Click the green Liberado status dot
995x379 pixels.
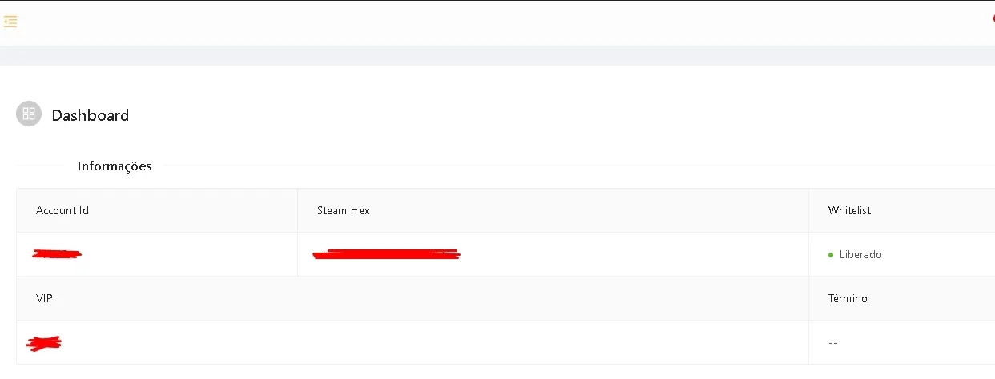(831, 255)
